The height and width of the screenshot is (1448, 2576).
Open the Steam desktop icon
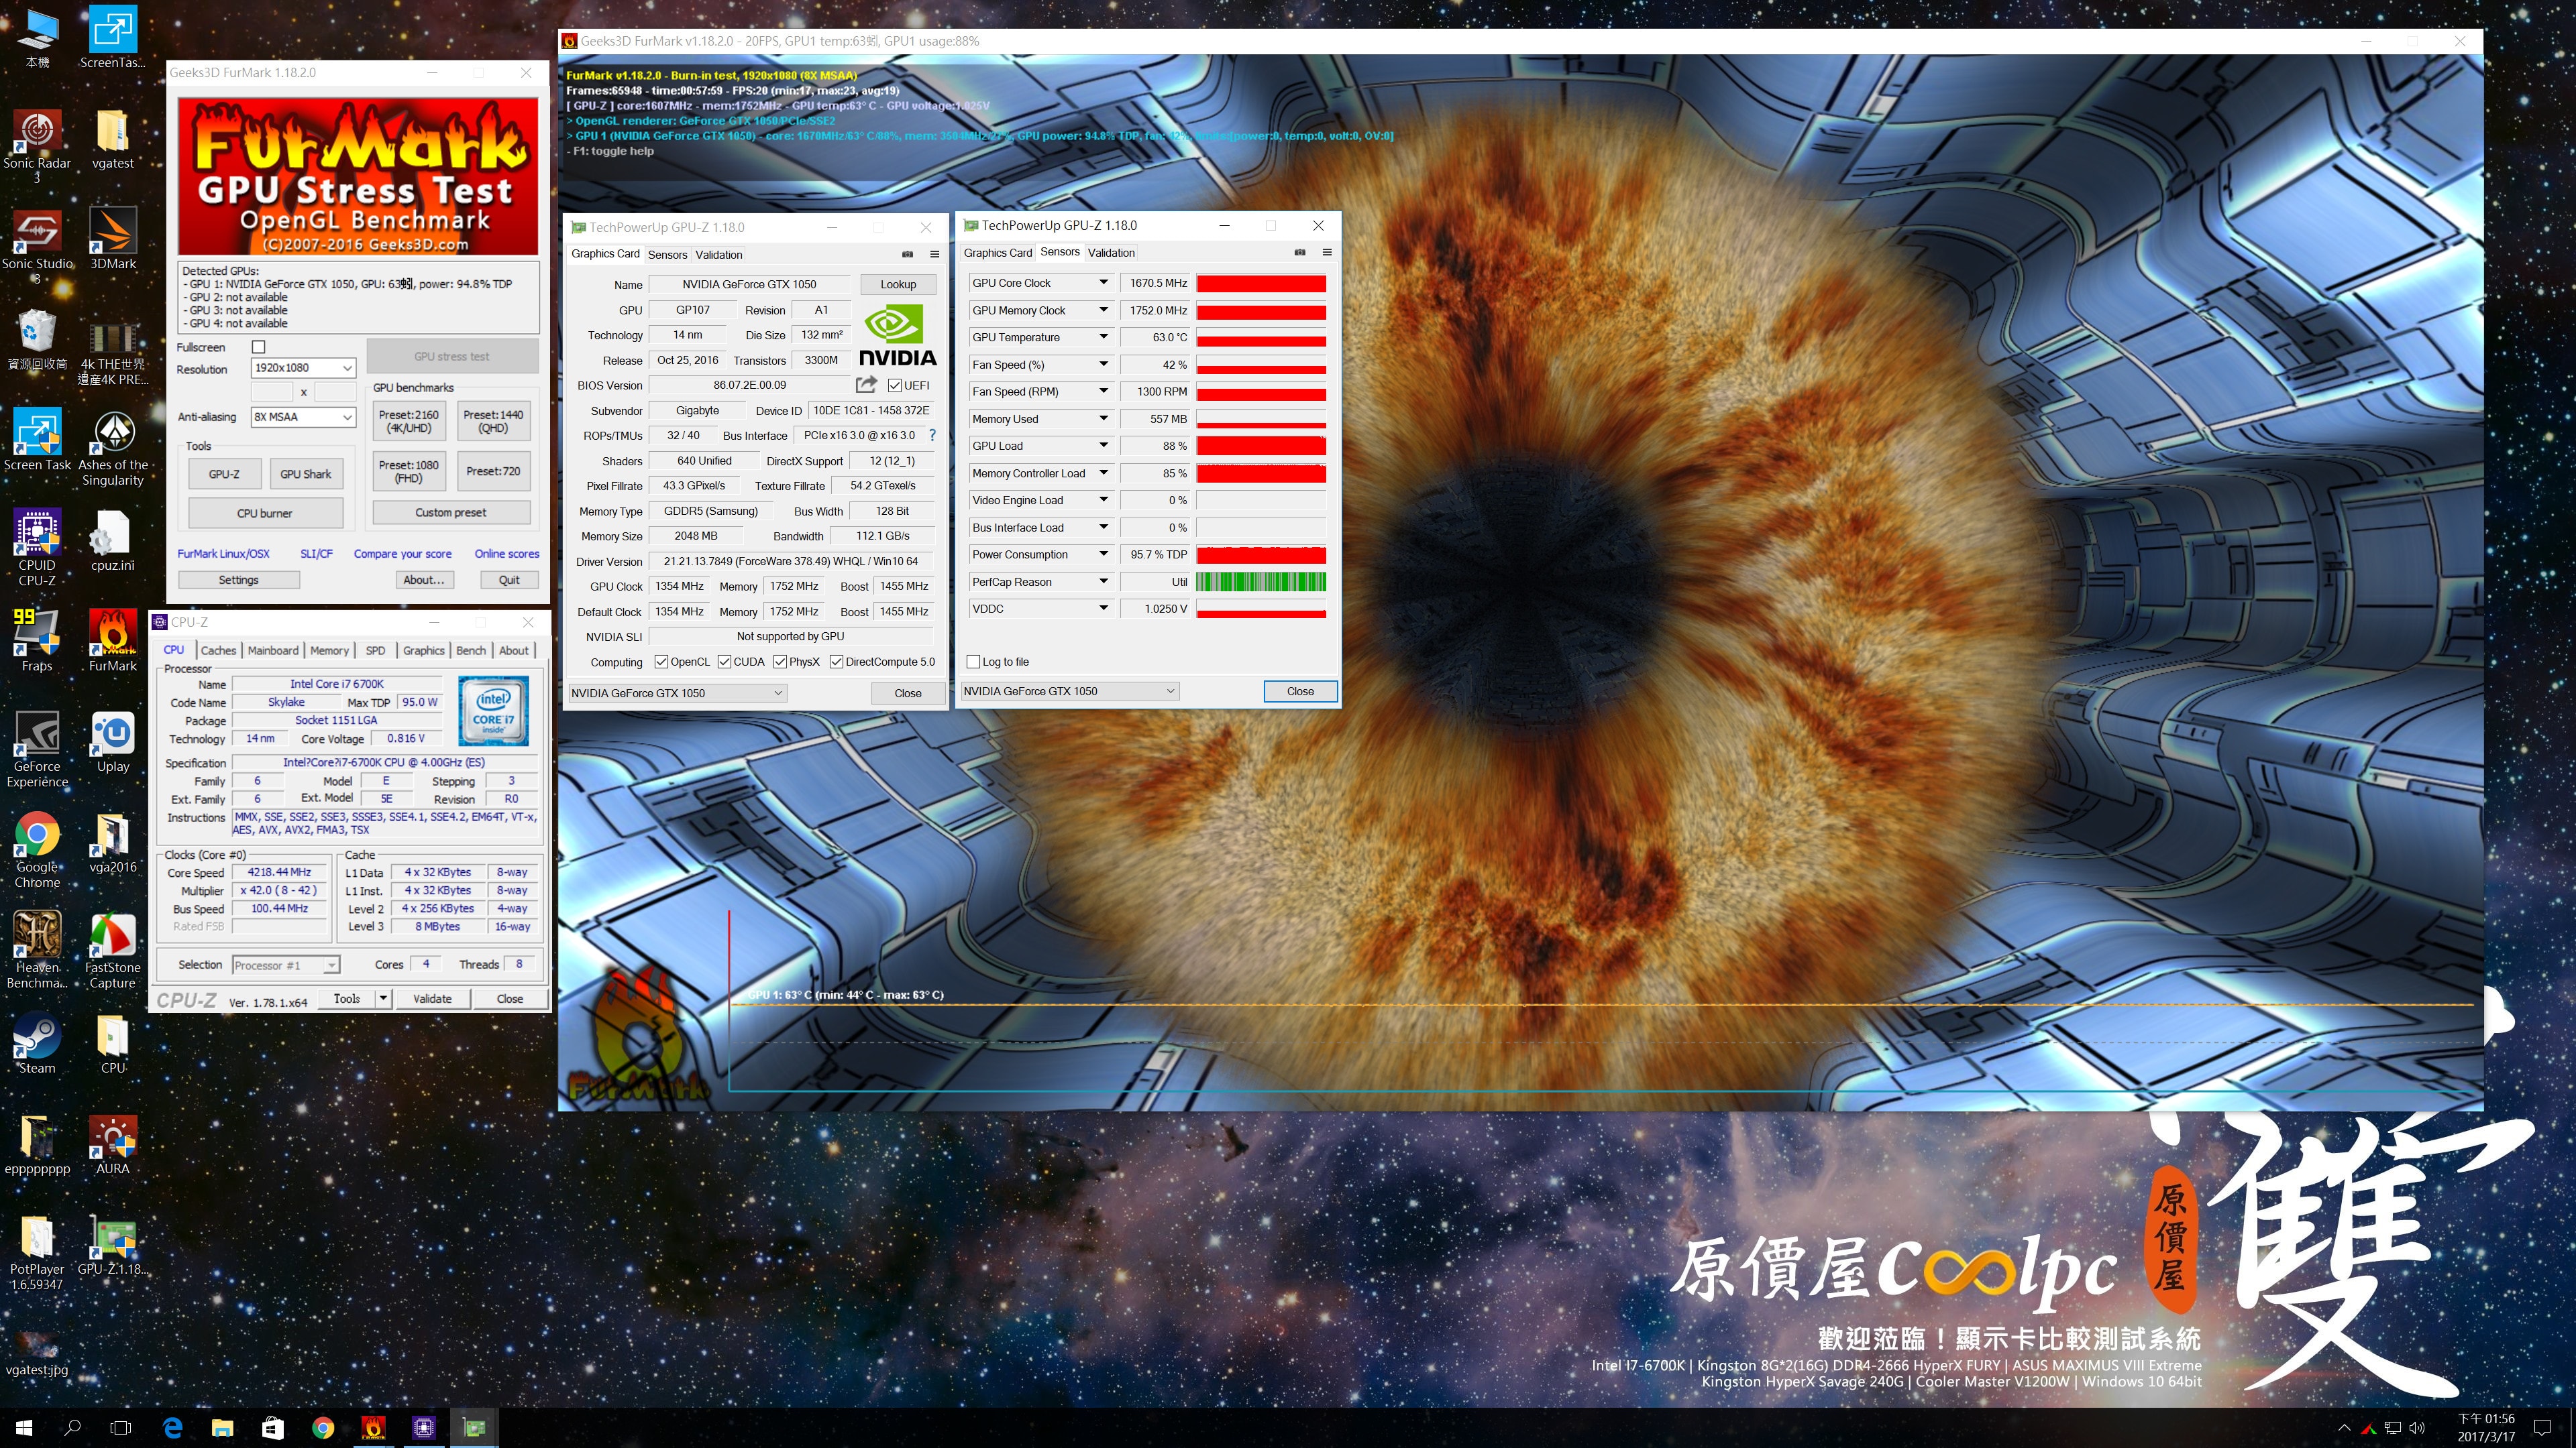click(x=37, y=1042)
